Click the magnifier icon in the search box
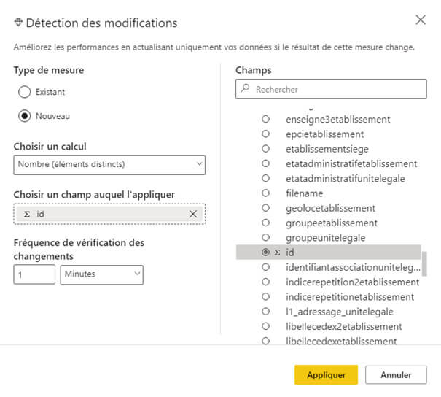Screen dimensions: 441x397 tap(245, 88)
